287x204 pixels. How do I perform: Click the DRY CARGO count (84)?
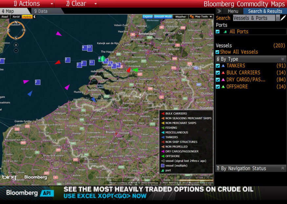(281, 79)
